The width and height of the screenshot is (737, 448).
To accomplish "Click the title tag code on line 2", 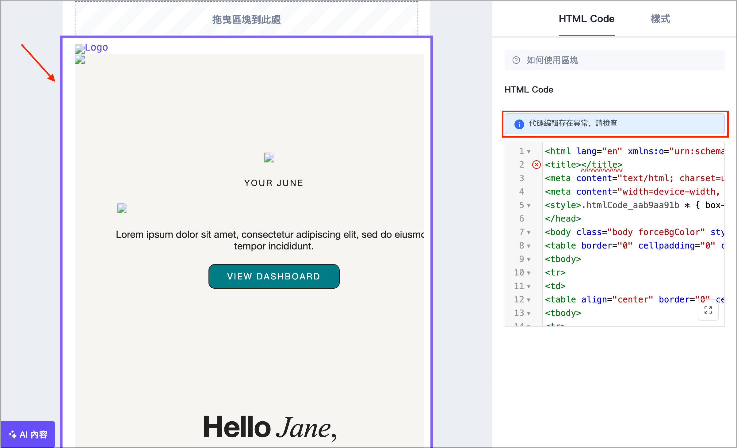I will pos(583,165).
